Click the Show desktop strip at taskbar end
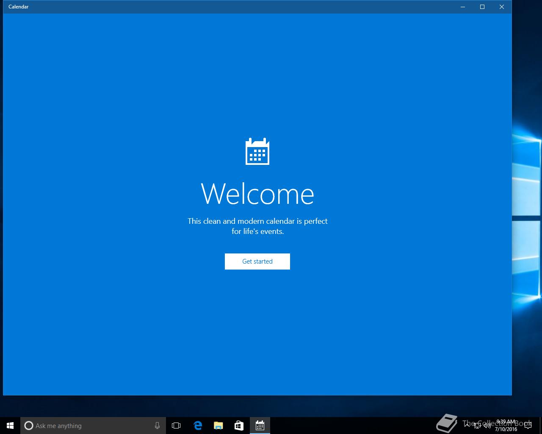The width and height of the screenshot is (542, 434). [541, 426]
